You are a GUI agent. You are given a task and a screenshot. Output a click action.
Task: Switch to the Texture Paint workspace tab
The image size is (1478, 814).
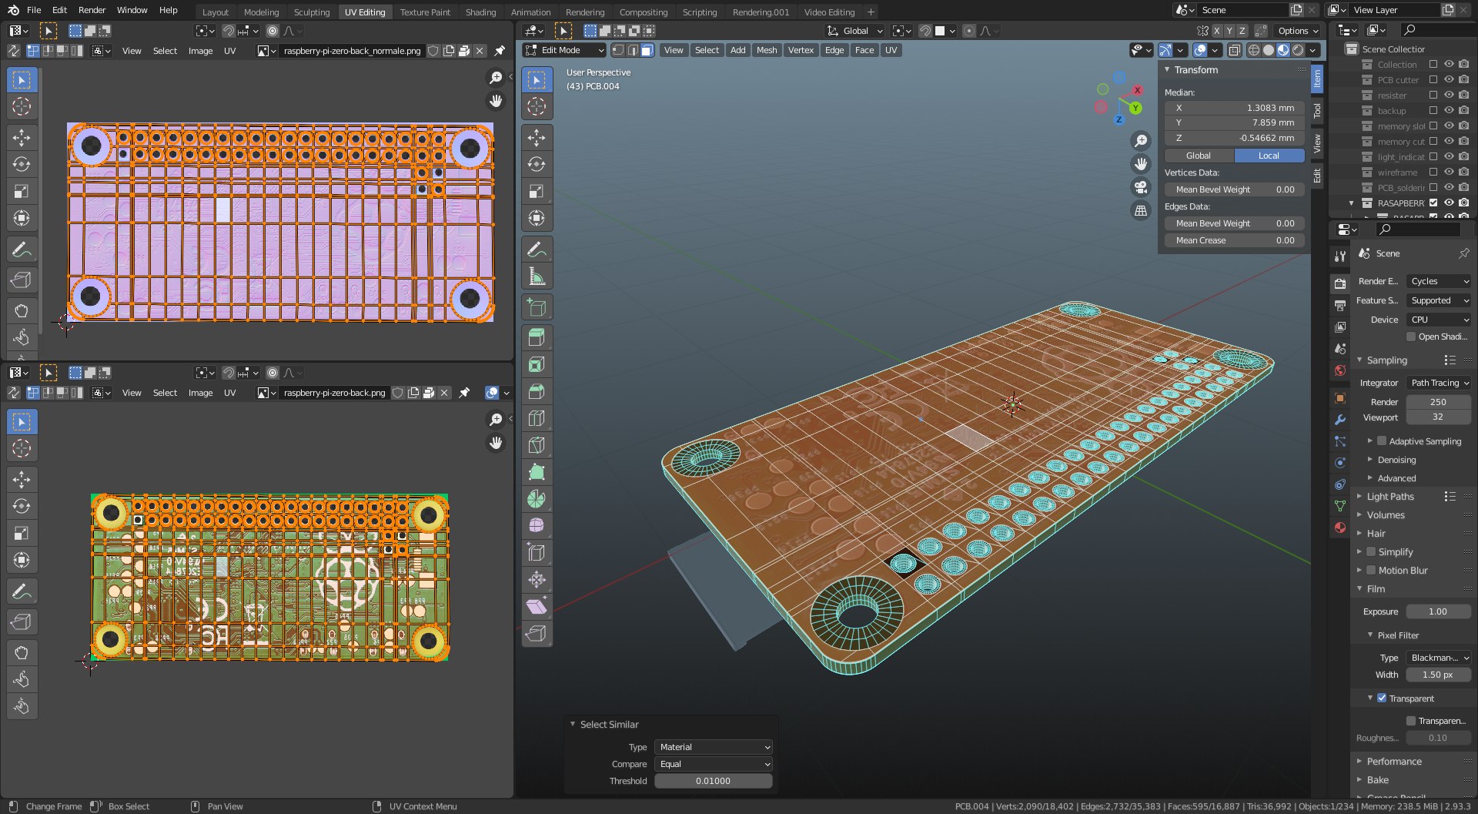click(x=425, y=12)
